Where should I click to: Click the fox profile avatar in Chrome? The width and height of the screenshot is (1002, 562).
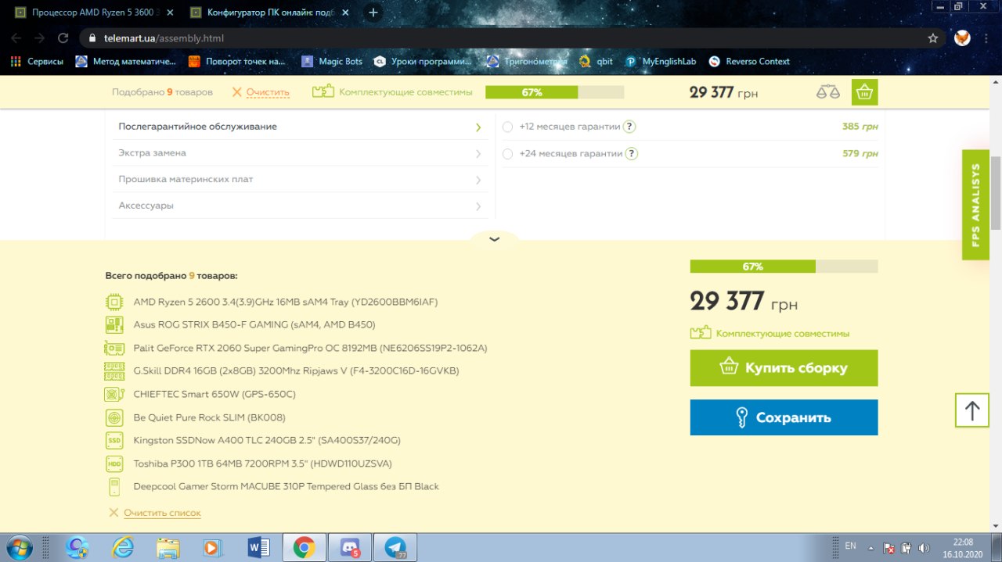[962, 38]
